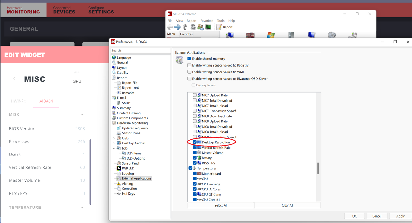Image resolution: width=412 pixels, height=223 pixels.
Task: Uncheck the CPU Package checkbox
Action: (x=195, y=184)
